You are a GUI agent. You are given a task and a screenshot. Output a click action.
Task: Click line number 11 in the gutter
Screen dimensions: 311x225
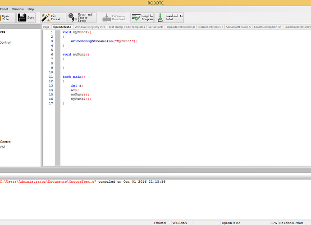(51, 77)
